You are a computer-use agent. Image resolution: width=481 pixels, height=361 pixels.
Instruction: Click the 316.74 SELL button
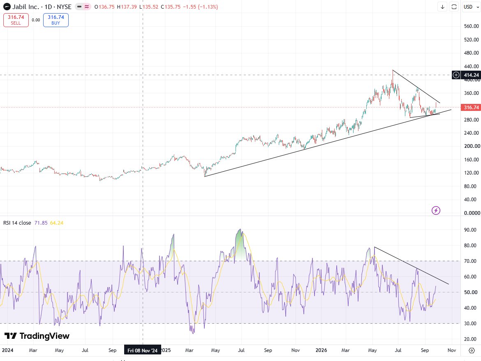pyautogui.click(x=16, y=20)
